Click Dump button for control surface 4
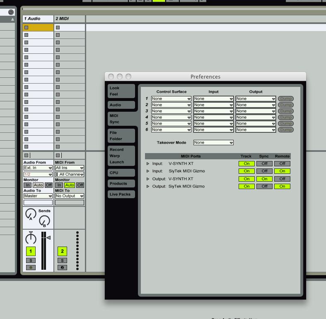This screenshot has width=326, height=319. (x=286, y=117)
